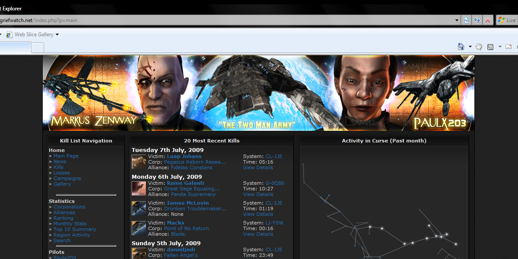Open the RSS feeds icon
The width and height of the screenshot is (518, 259).
coord(490,47)
